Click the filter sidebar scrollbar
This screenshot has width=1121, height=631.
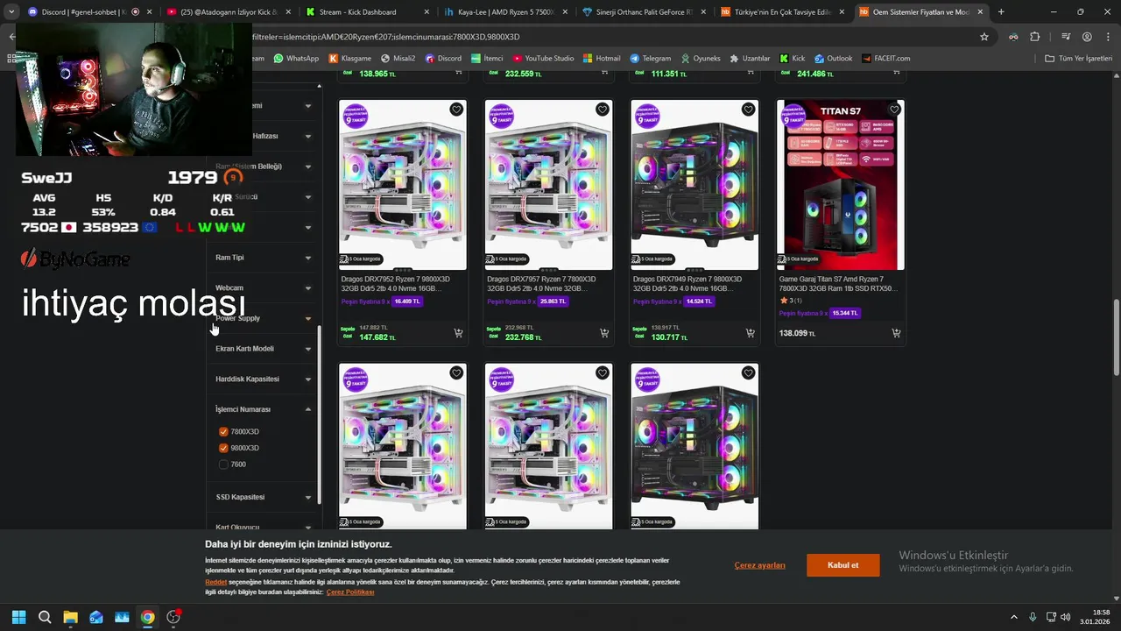pos(320,414)
